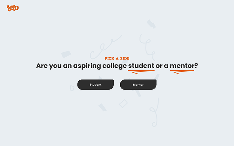Screen dimensions: 234x146
Task: Click the orange scribble under 'mentor'
Action: pyautogui.click(x=182, y=71)
